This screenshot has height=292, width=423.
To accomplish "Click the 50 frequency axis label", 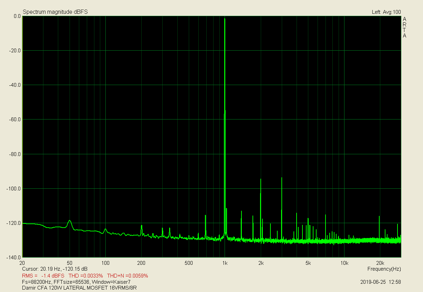I will tap(70, 263).
